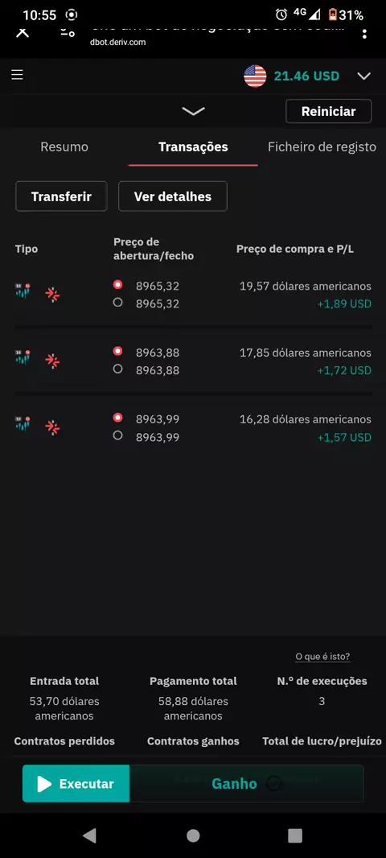Close the browser tab with X
This screenshot has height=858, width=386.
tap(22, 31)
